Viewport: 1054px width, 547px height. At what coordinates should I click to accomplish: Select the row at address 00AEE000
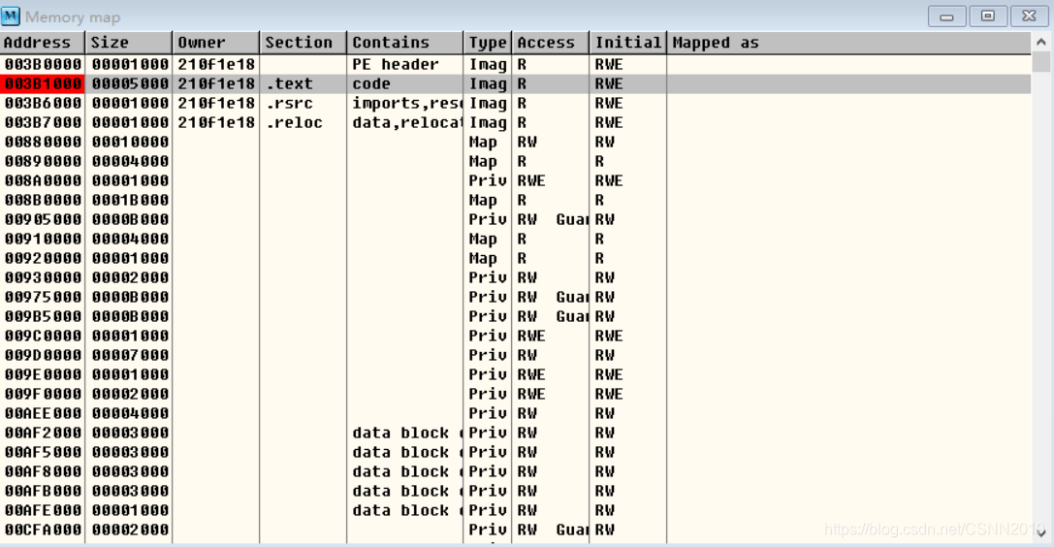[516, 413]
